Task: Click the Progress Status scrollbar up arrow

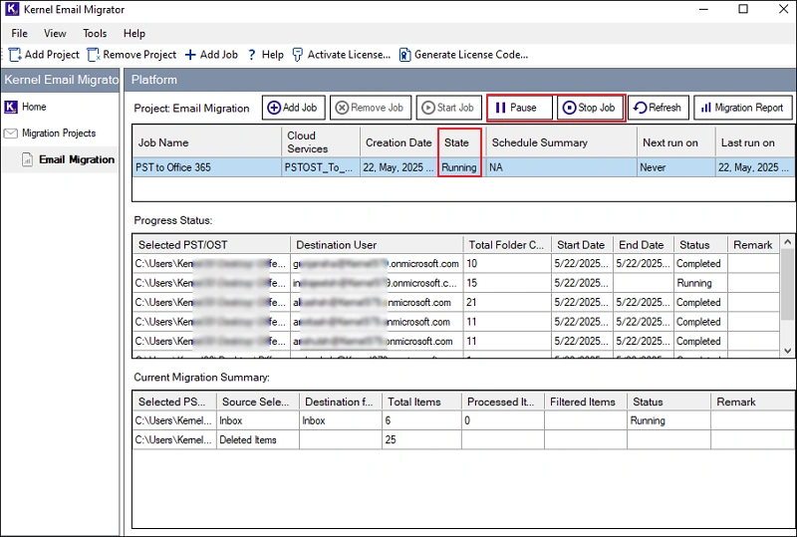Action: click(787, 242)
